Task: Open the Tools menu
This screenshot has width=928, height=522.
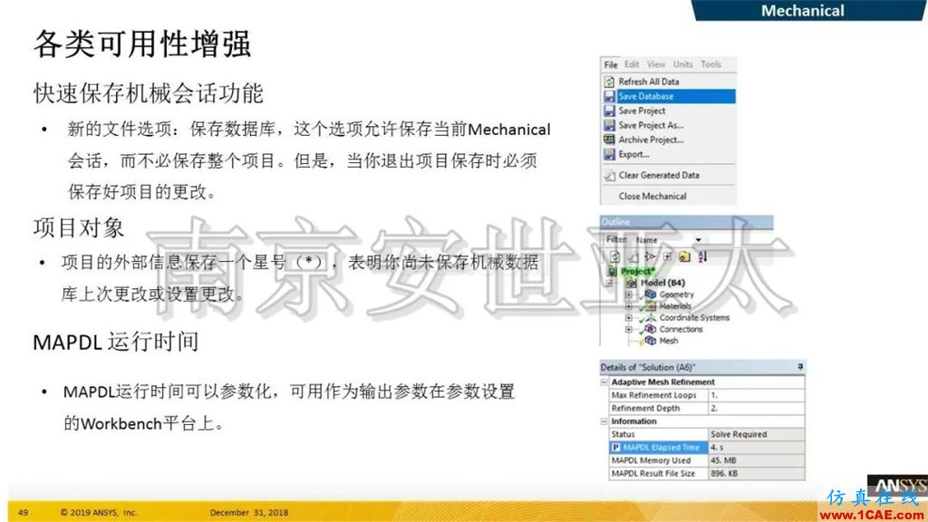Action: pos(710,64)
